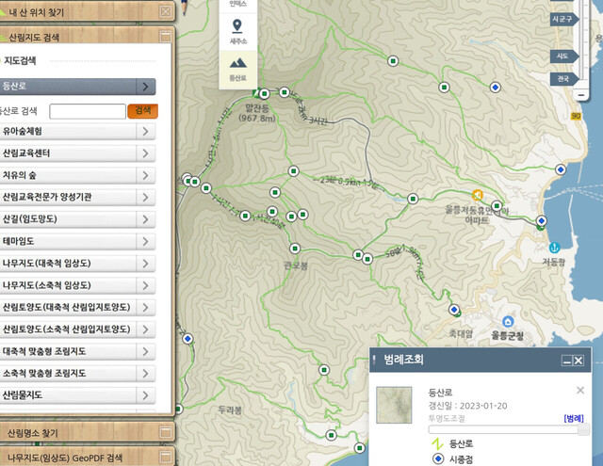Image resolution: width=603 pixels, height=466 pixels.
Task: Click the orange marker above 울릉저동휴먼시아 아파트
Action: [x=478, y=195]
